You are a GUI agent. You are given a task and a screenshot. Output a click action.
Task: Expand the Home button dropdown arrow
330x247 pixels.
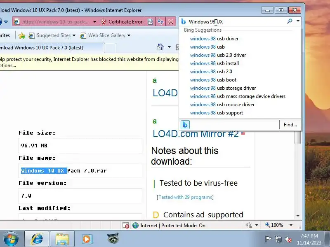[x=169, y=47]
